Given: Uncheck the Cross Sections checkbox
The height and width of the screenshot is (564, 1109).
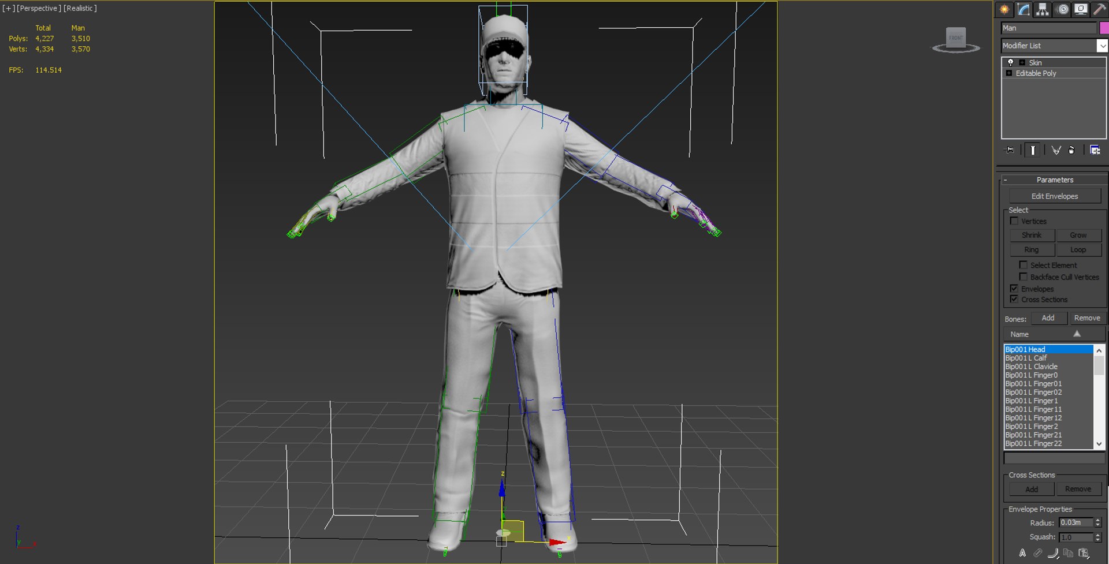Looking at the screenshot, I should pos(1014,299).
